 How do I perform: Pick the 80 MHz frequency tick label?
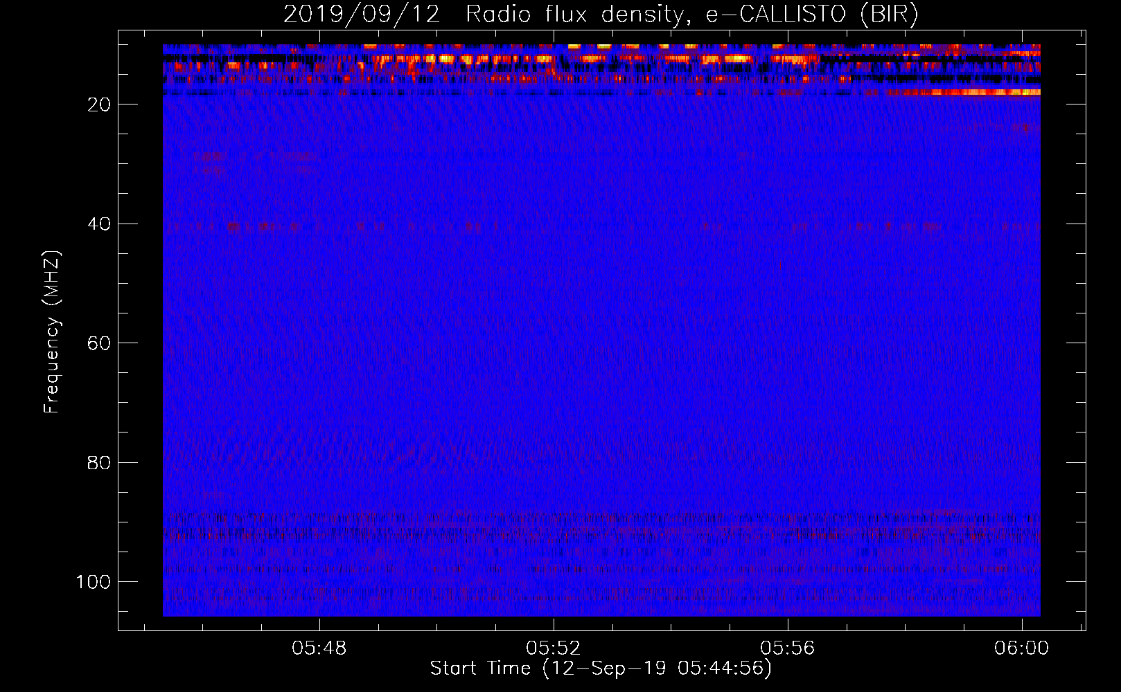coord(98,463)
